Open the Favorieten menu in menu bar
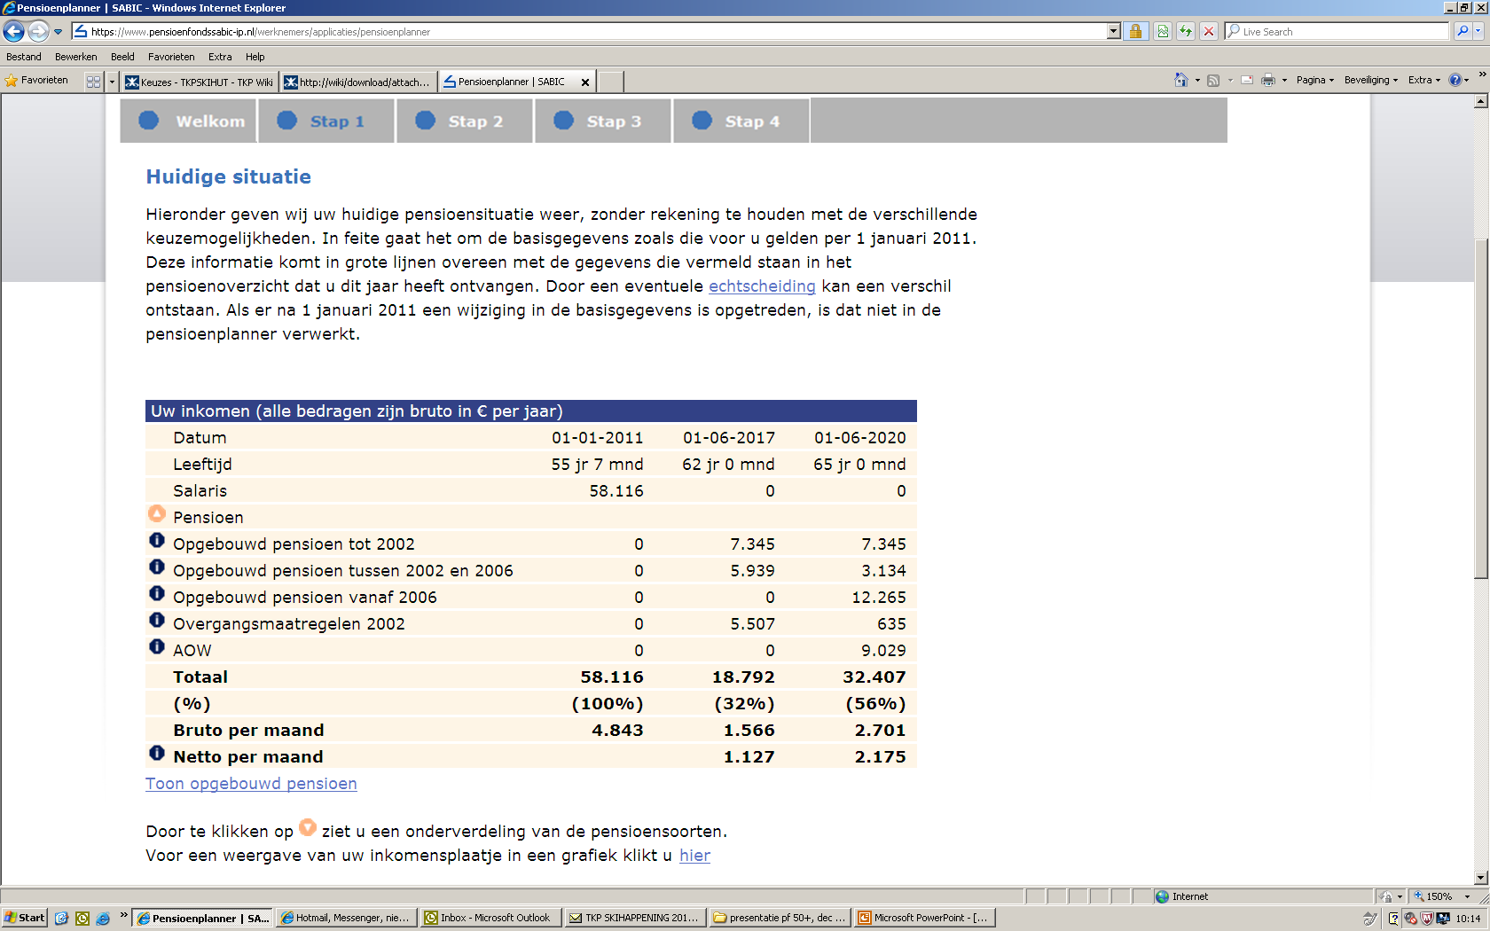 pos(171,57)
